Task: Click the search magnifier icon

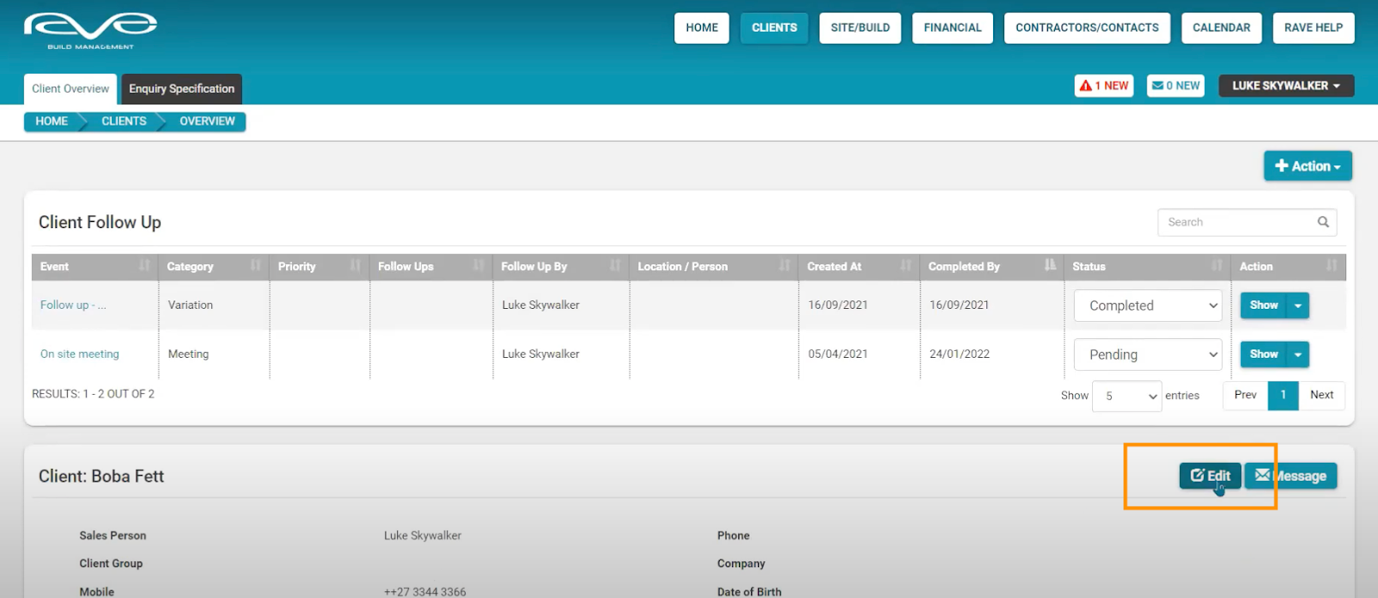Action: (1323, 222)
